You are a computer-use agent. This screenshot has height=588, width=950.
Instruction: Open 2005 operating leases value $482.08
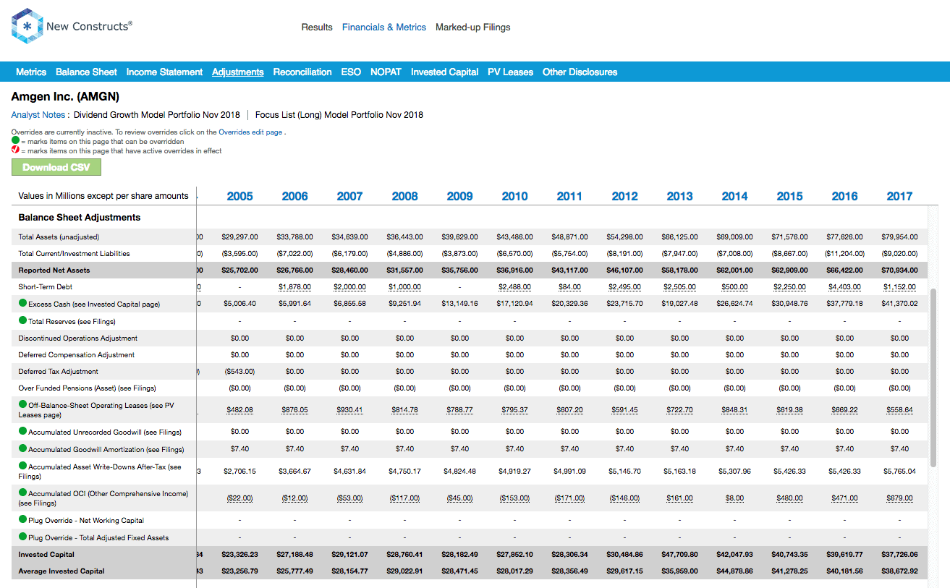240,410
